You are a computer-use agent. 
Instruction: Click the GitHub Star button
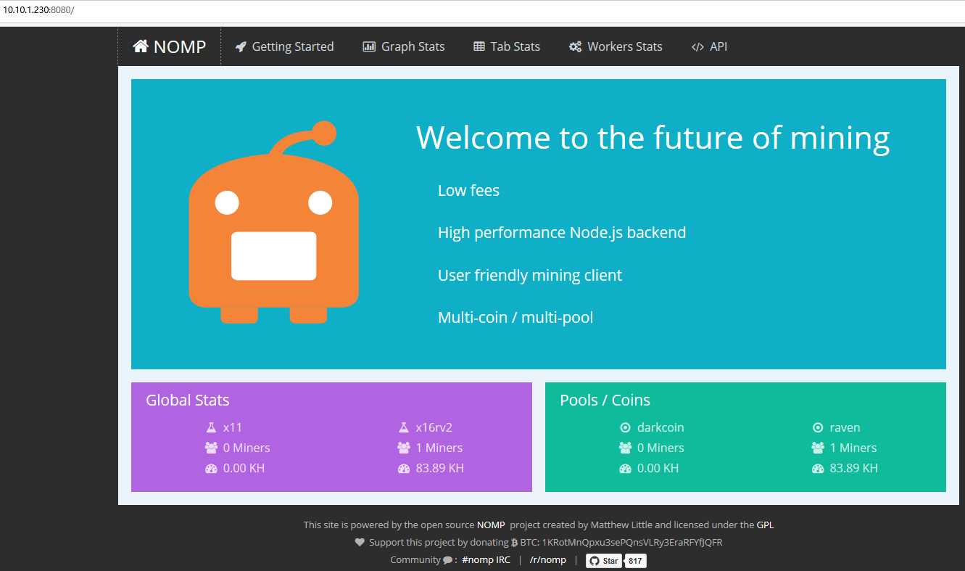point(603,561)
